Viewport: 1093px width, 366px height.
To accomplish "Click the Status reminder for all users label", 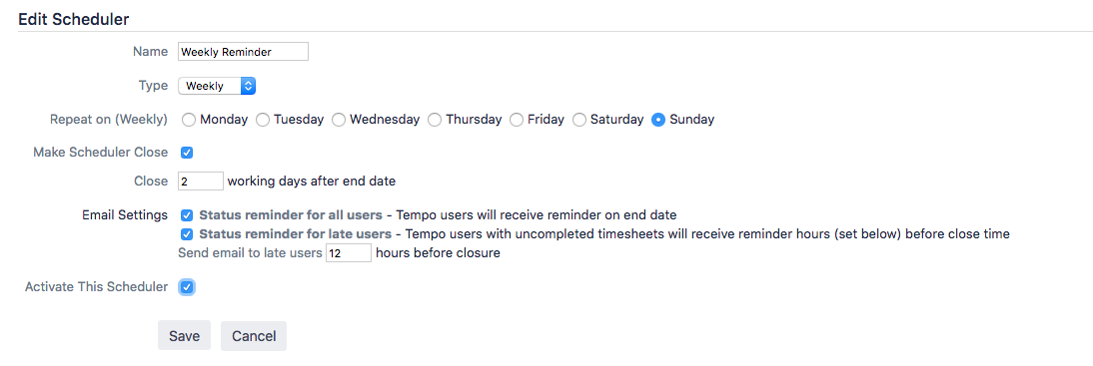I will point(291,215).
